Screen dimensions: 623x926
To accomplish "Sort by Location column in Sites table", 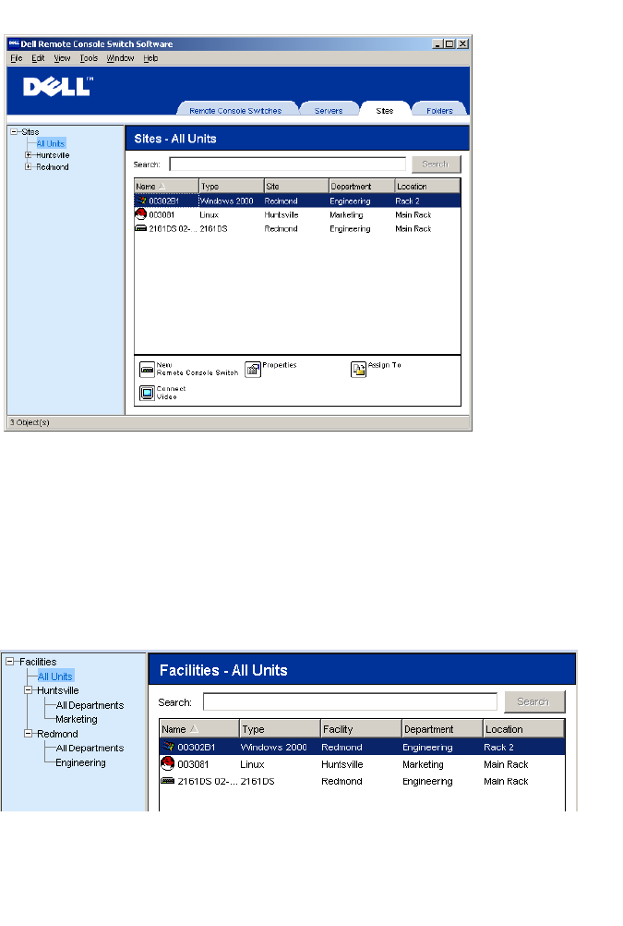I will [427, 186].
